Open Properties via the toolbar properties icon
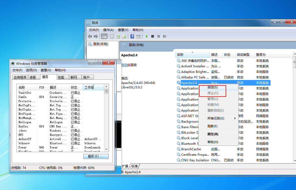 112,36
